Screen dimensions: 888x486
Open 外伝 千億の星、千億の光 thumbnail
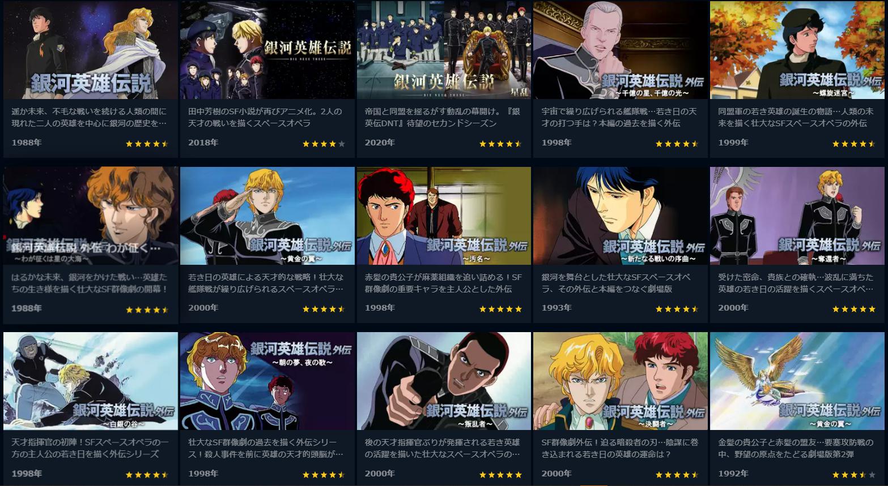[621, 50]
